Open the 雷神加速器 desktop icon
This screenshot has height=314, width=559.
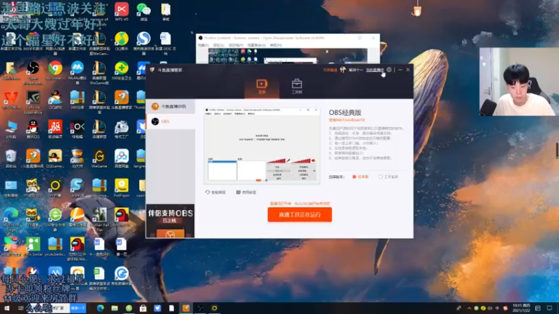click(x=77, y=218)
